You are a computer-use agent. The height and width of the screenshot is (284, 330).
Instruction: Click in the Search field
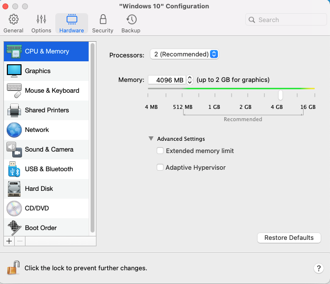[286, 20]
